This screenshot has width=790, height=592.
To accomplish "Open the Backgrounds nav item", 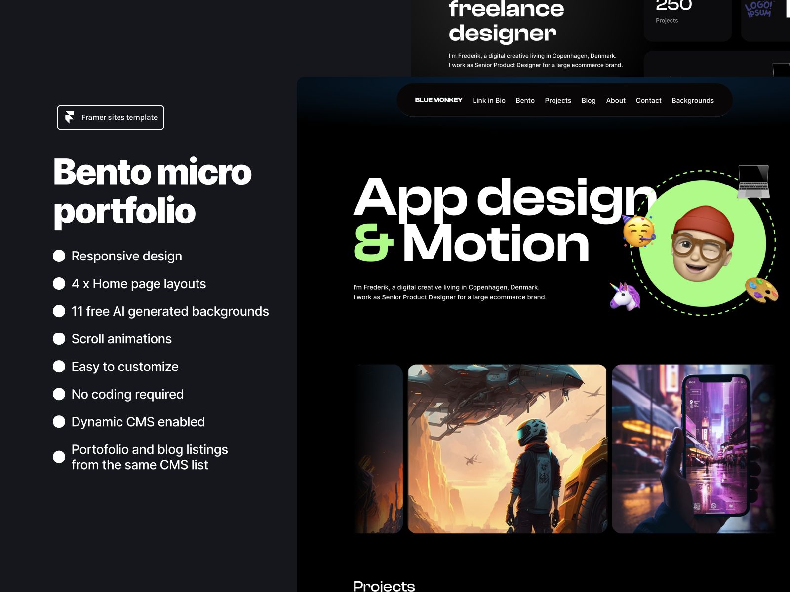I will 693,101.
